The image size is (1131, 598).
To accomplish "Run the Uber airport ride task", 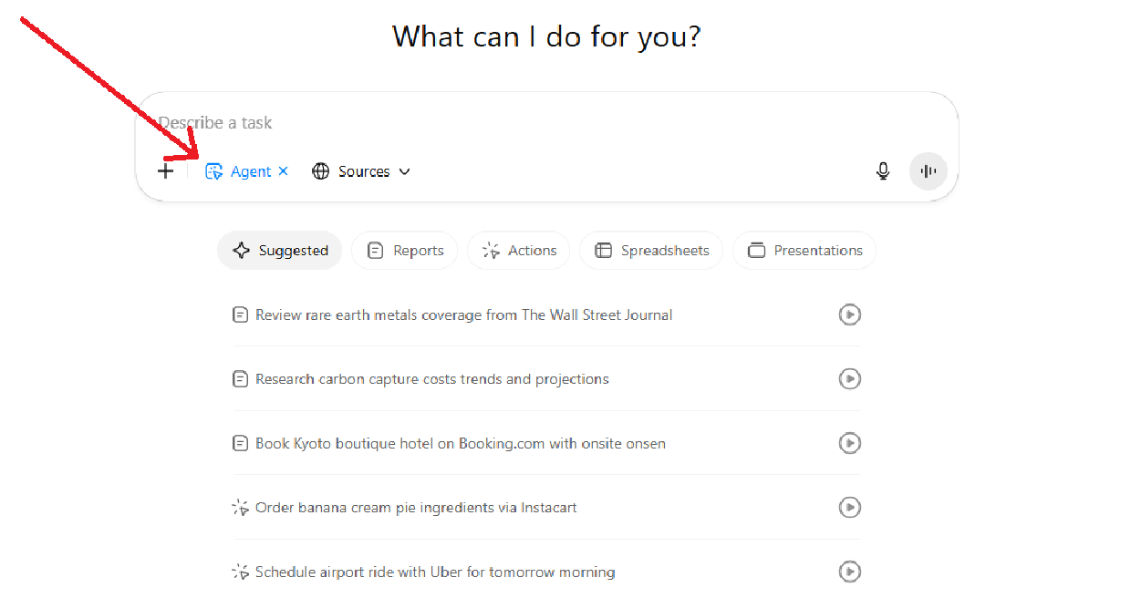I will point(849,572).
